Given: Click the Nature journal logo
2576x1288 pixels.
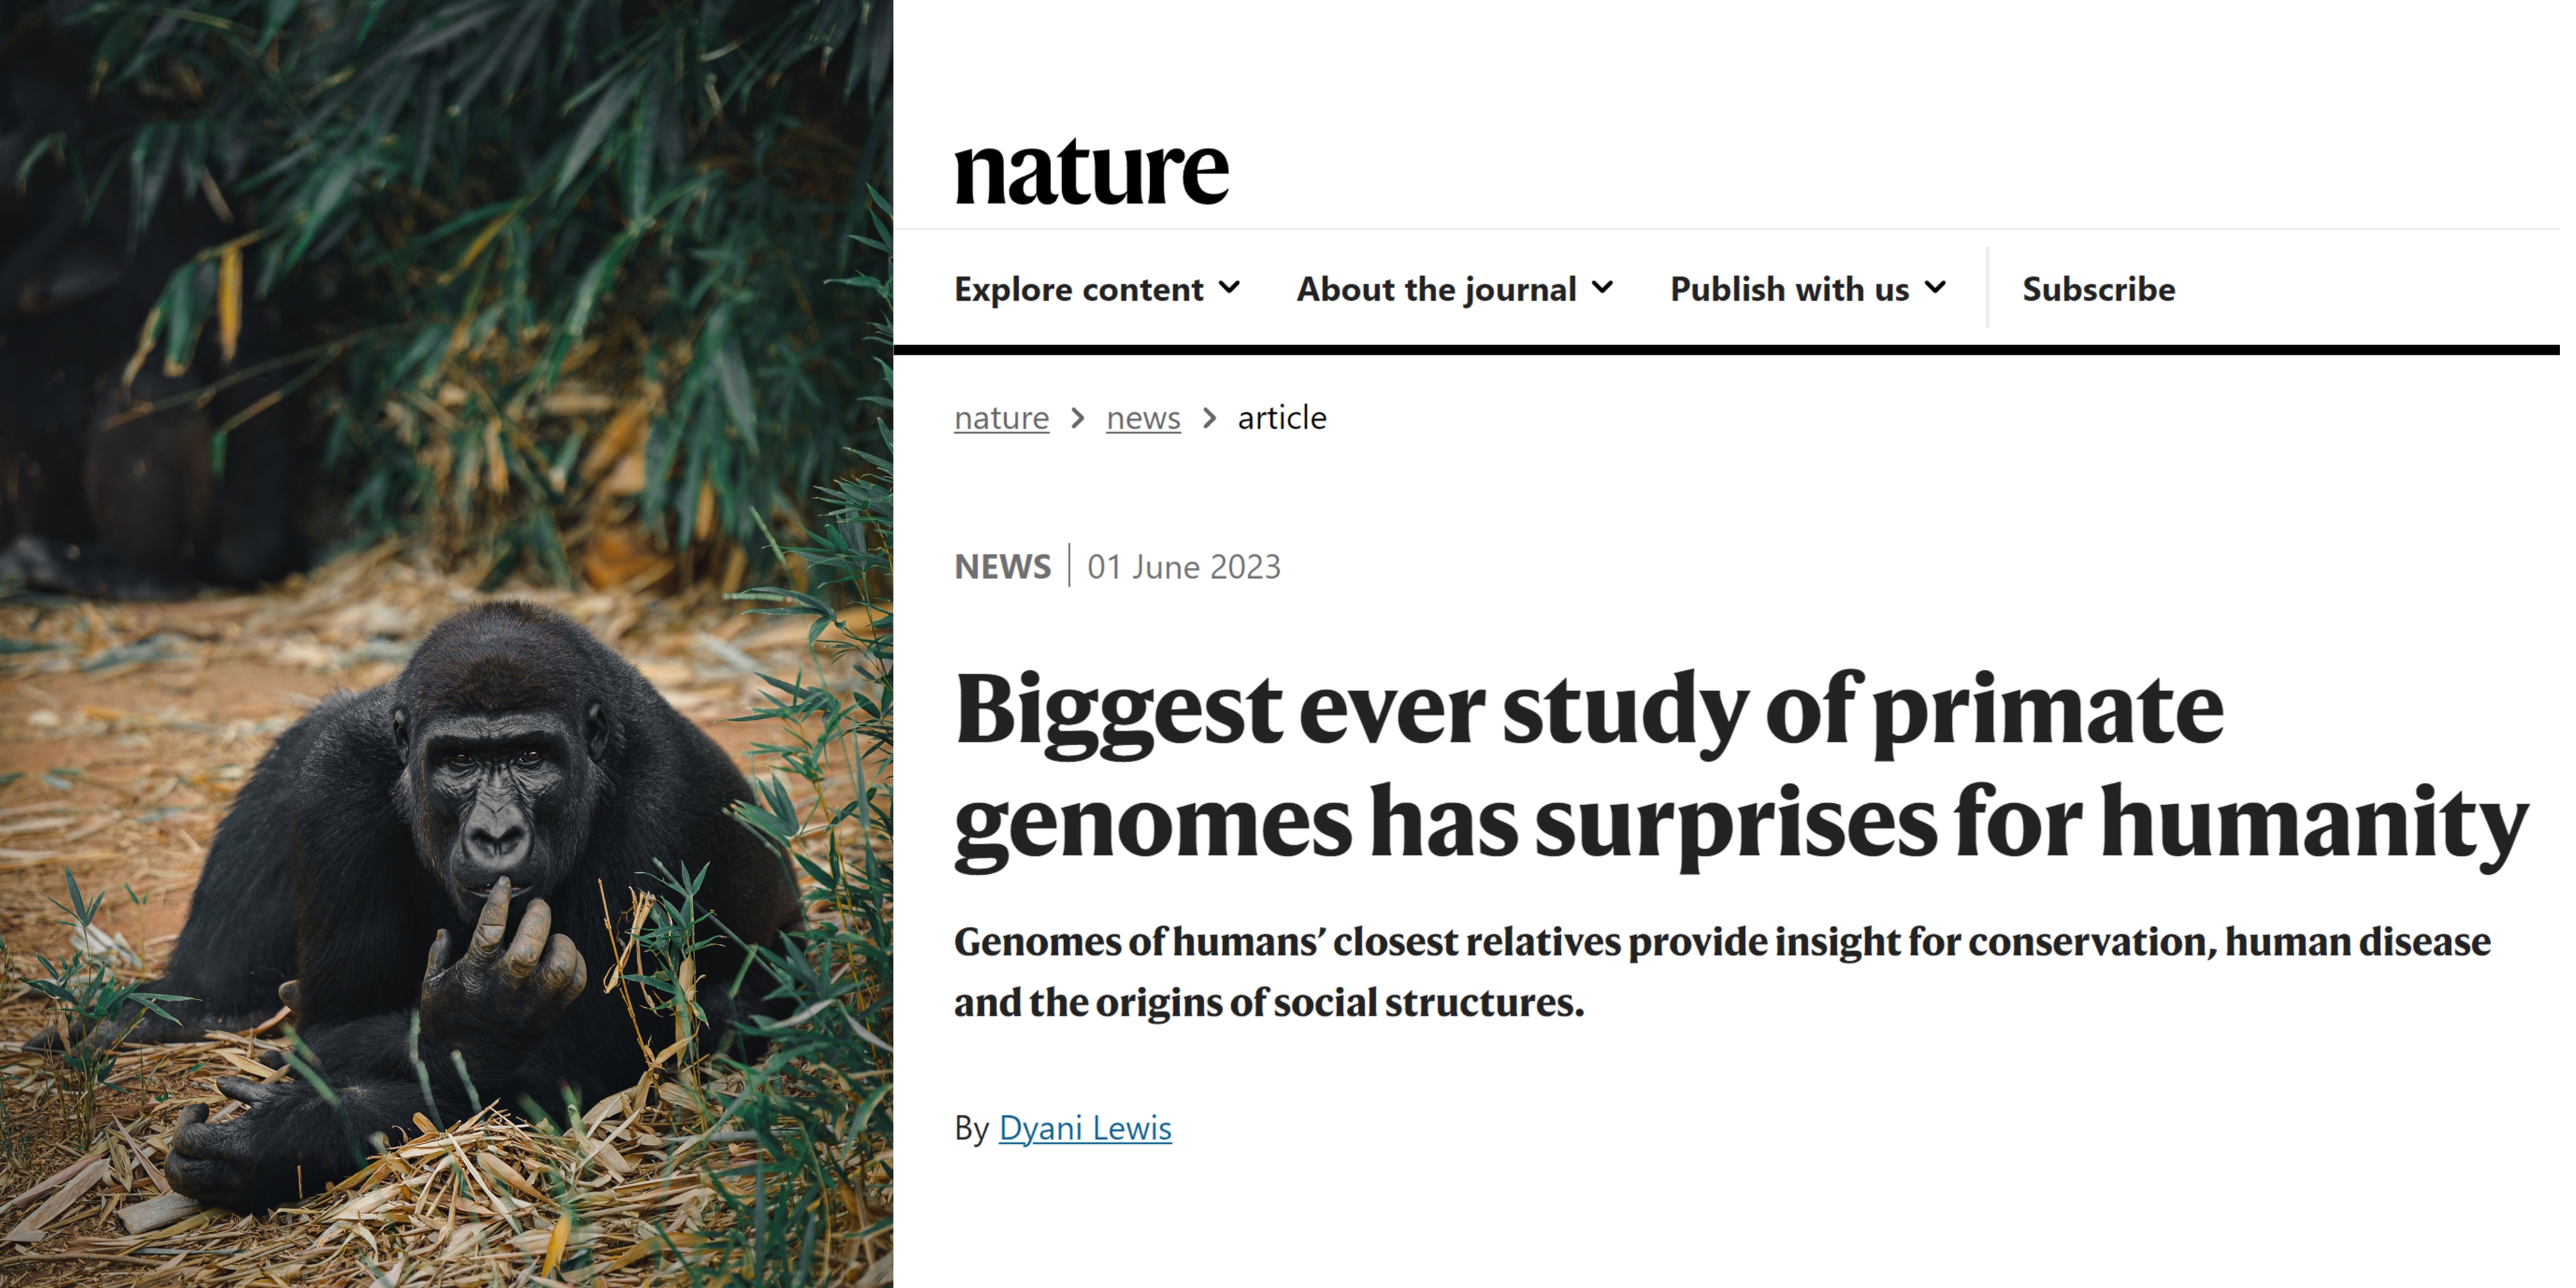Looking at the screenshot, I should pyautogui.click(x=1091, y=172).
